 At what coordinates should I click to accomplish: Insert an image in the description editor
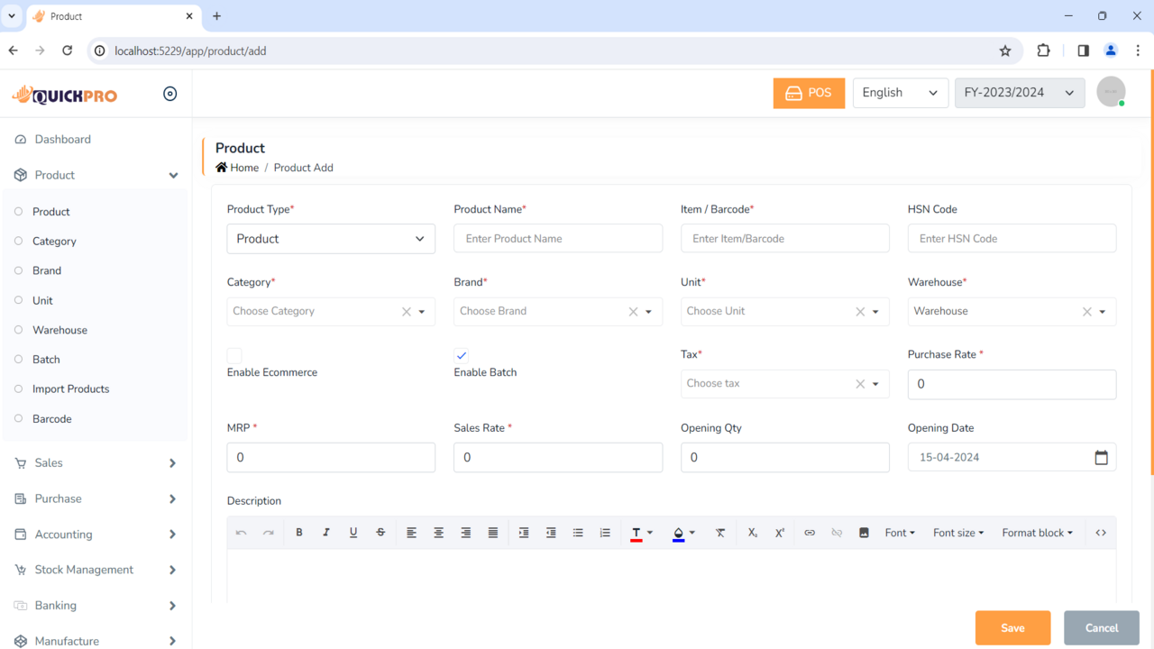click(864, 532)
